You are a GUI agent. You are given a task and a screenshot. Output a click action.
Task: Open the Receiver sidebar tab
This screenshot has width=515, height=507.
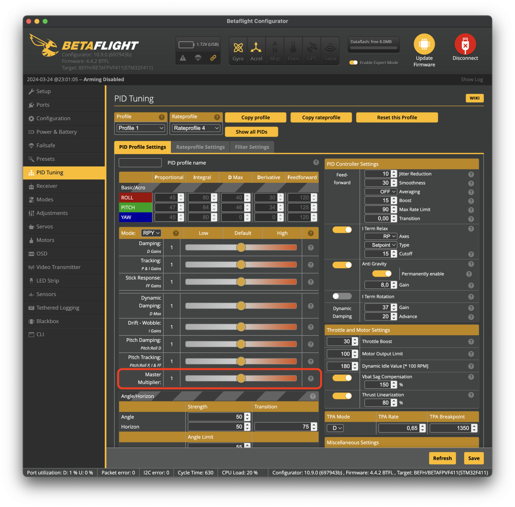click(64, 186)
